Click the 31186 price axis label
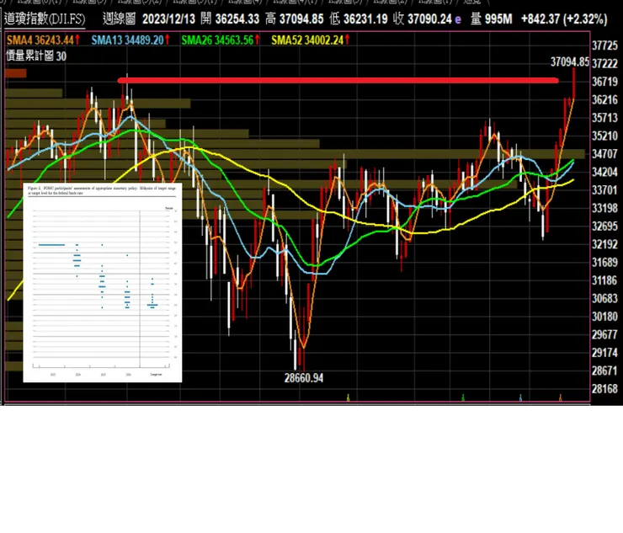The image size is (623, 533). [604, 280]
